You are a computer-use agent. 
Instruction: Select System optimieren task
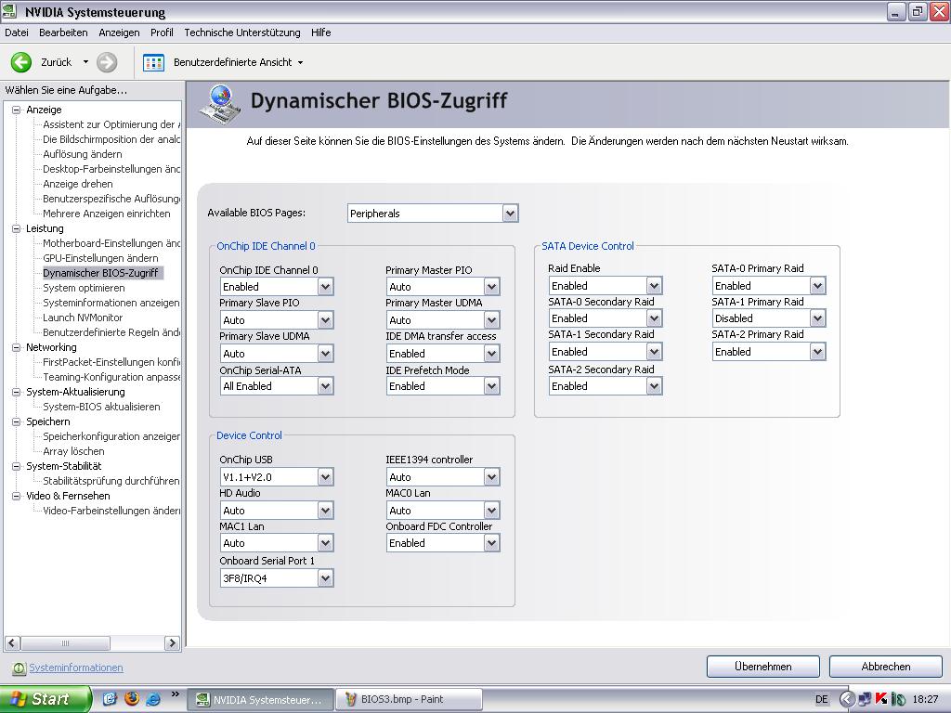[x=84, y=288]
